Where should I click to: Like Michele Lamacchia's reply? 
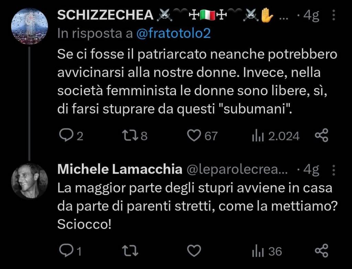coord(194,251)
